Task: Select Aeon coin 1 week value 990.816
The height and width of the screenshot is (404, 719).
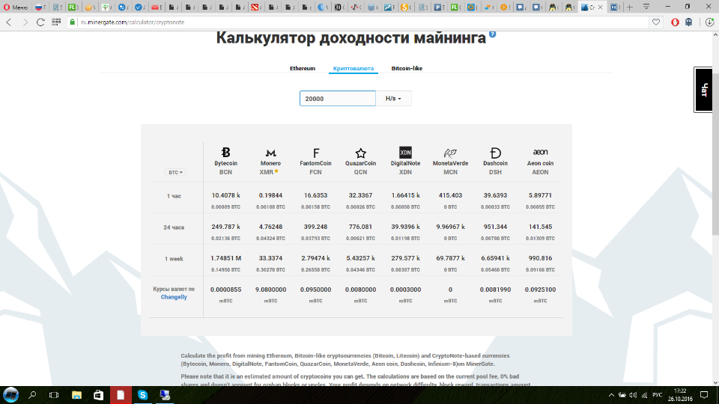Action: (x=540, y=258)
